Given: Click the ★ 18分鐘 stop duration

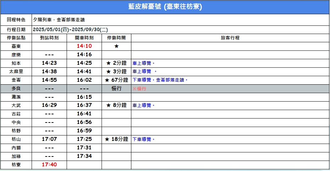Looking at the screenshot, I should [x=116, y=139].
